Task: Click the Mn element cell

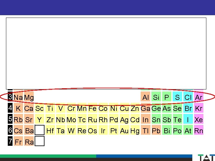Action: (x=82, y=108)
